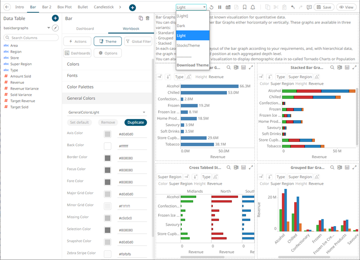Maximize the Stacked Bar Graph panel

(355, 68)
